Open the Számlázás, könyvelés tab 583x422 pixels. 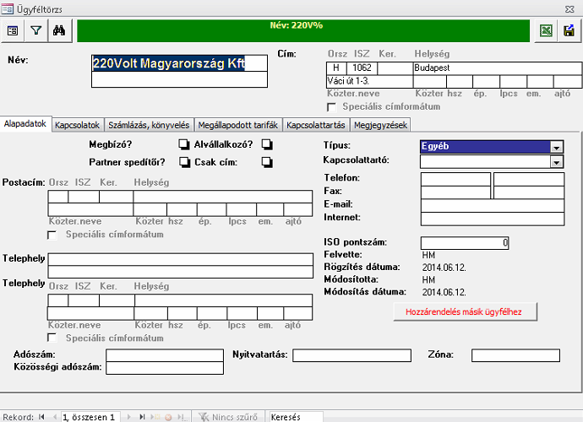click(x=149, y=125)
